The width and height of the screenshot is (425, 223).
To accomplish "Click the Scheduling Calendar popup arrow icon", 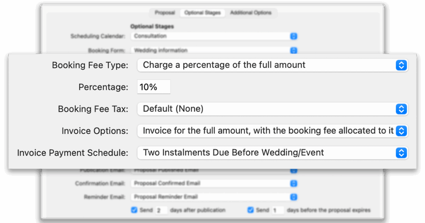I will 293,36.
